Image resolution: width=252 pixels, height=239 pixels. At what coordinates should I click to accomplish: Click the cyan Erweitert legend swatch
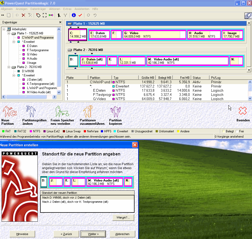click(115, 131)
